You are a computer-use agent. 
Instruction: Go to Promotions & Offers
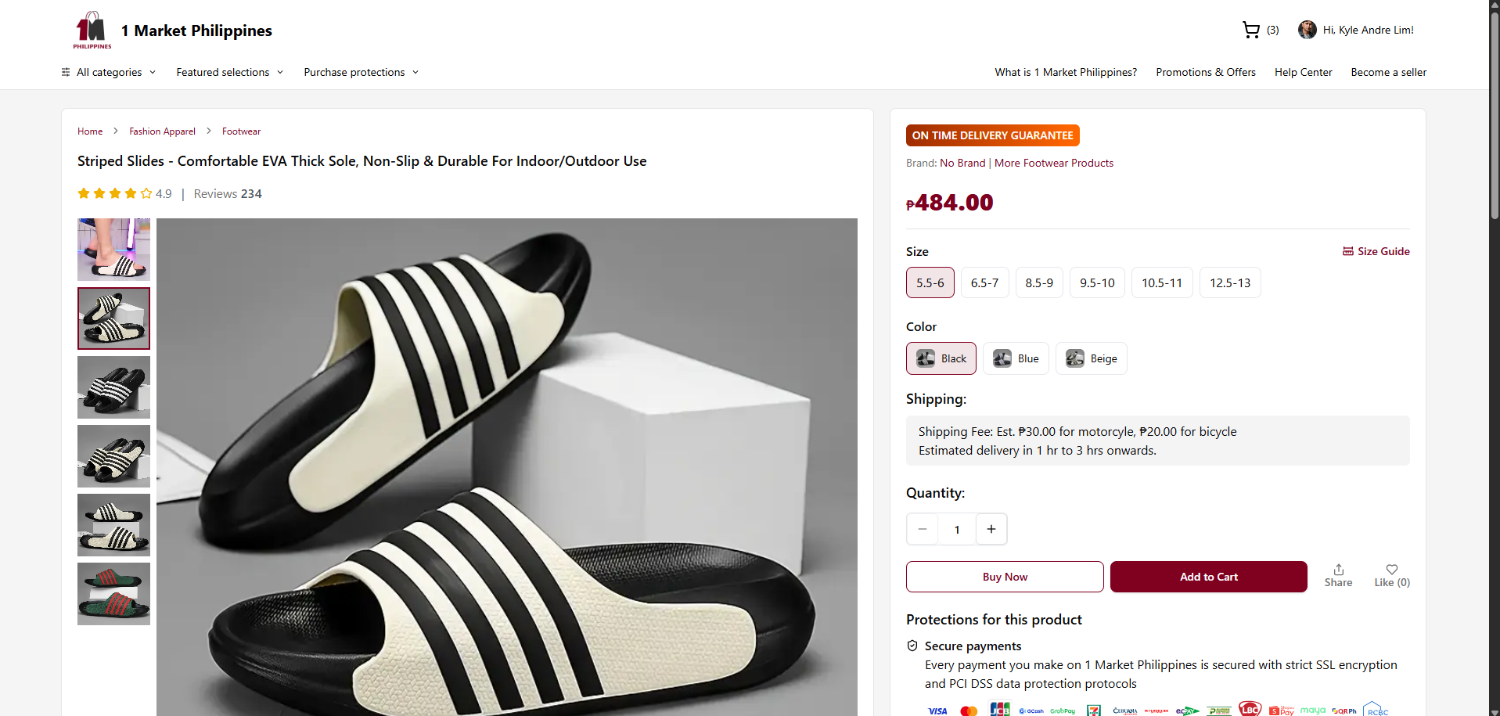coord(1205,72)
